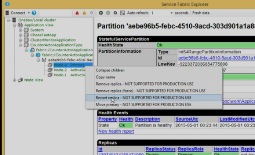Image resolution: width=255 pixels, height=155 pixels.
Task: Sort Health Events by Description column
Action: tap(147, 119)
